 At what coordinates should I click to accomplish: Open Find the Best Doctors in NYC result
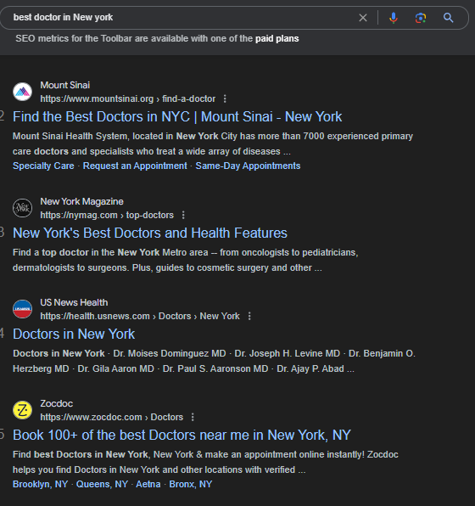pyautogui.click(x=177, y=116)
